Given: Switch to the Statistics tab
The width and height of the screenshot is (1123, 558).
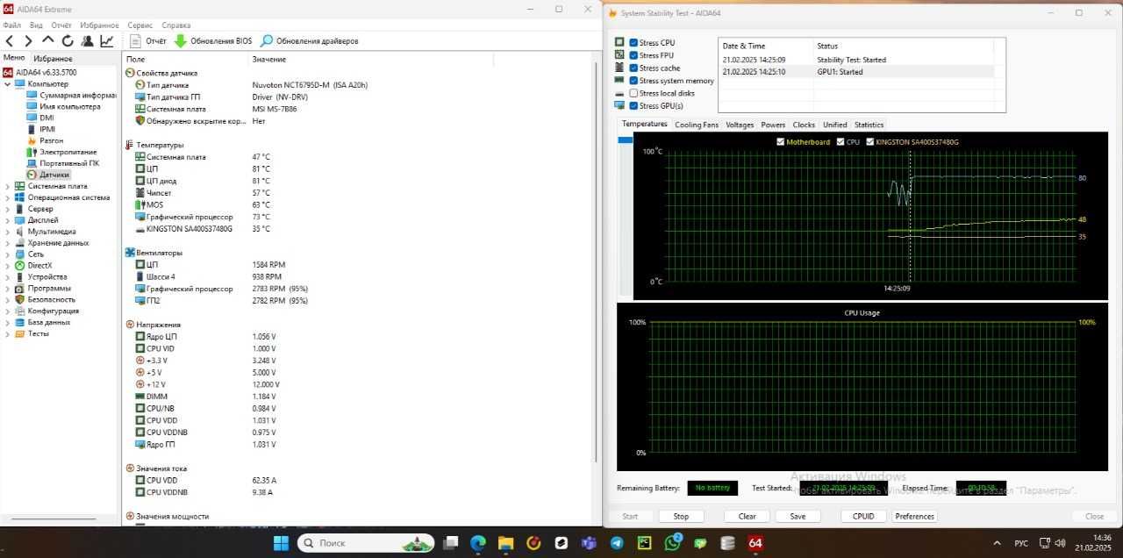Looking at the screenshot, I should tap(869, 125).
